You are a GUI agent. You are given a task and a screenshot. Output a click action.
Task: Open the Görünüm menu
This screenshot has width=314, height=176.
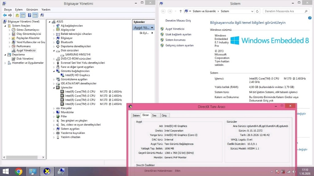point(32,9)
